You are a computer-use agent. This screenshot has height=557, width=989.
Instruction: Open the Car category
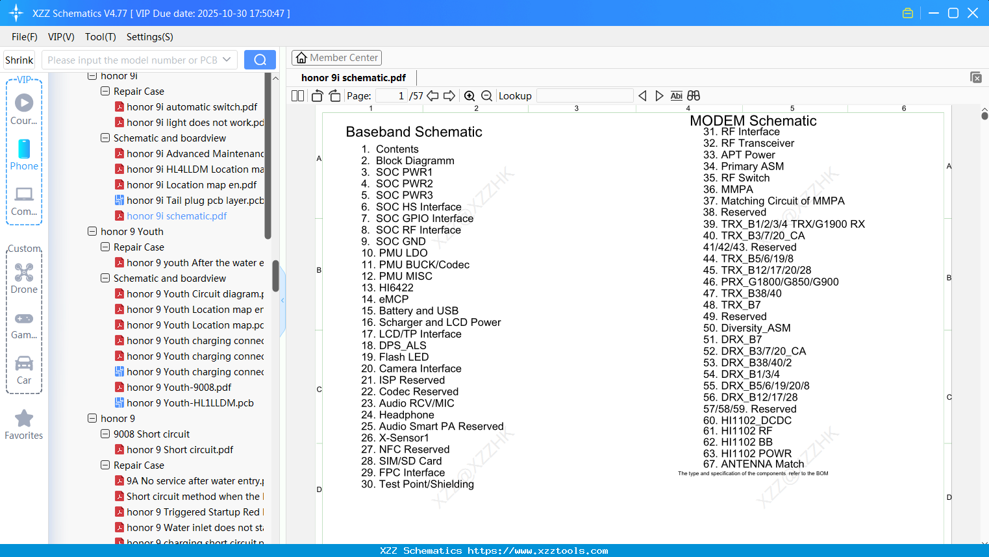click(x=24, y=370)
